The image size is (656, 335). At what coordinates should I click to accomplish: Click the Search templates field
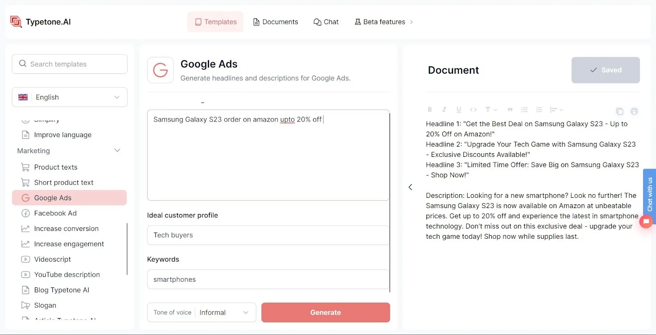(x=70, y=64)
